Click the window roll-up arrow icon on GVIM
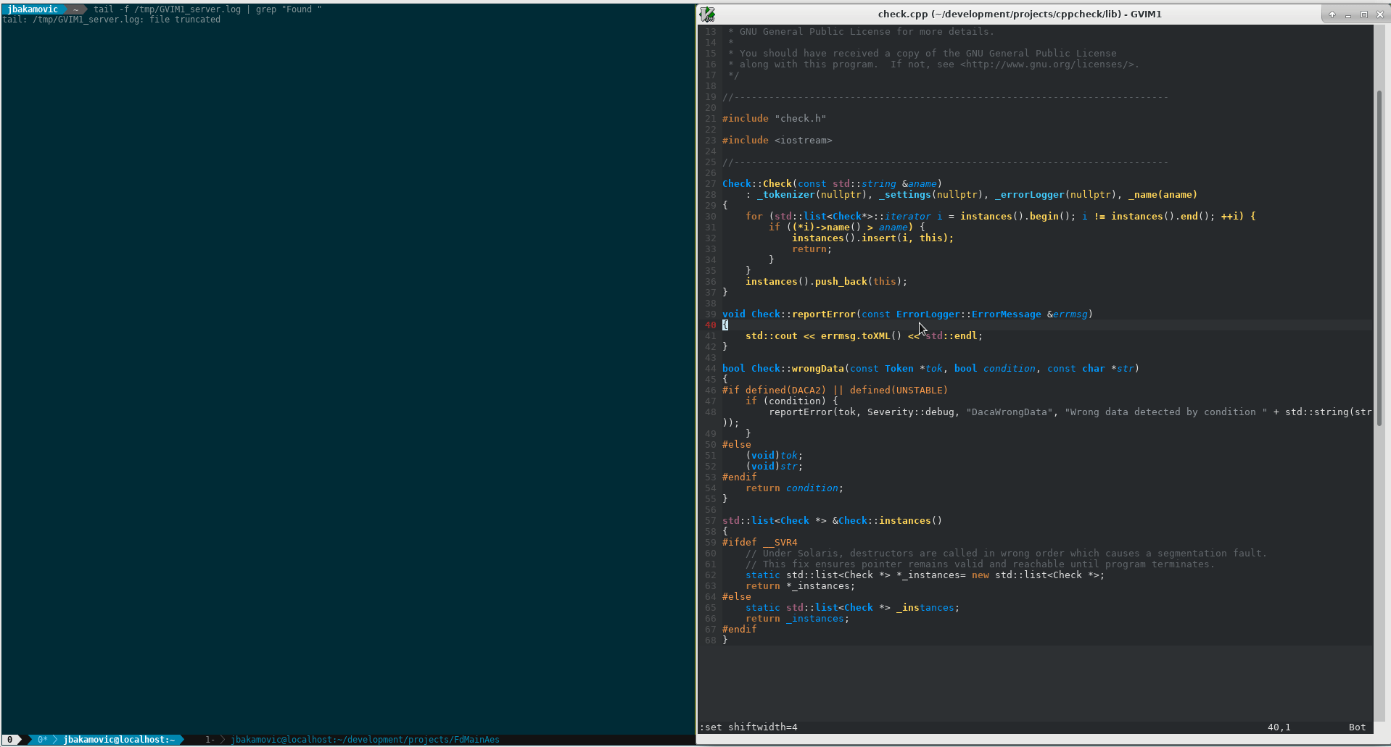 click(1333, 14)
